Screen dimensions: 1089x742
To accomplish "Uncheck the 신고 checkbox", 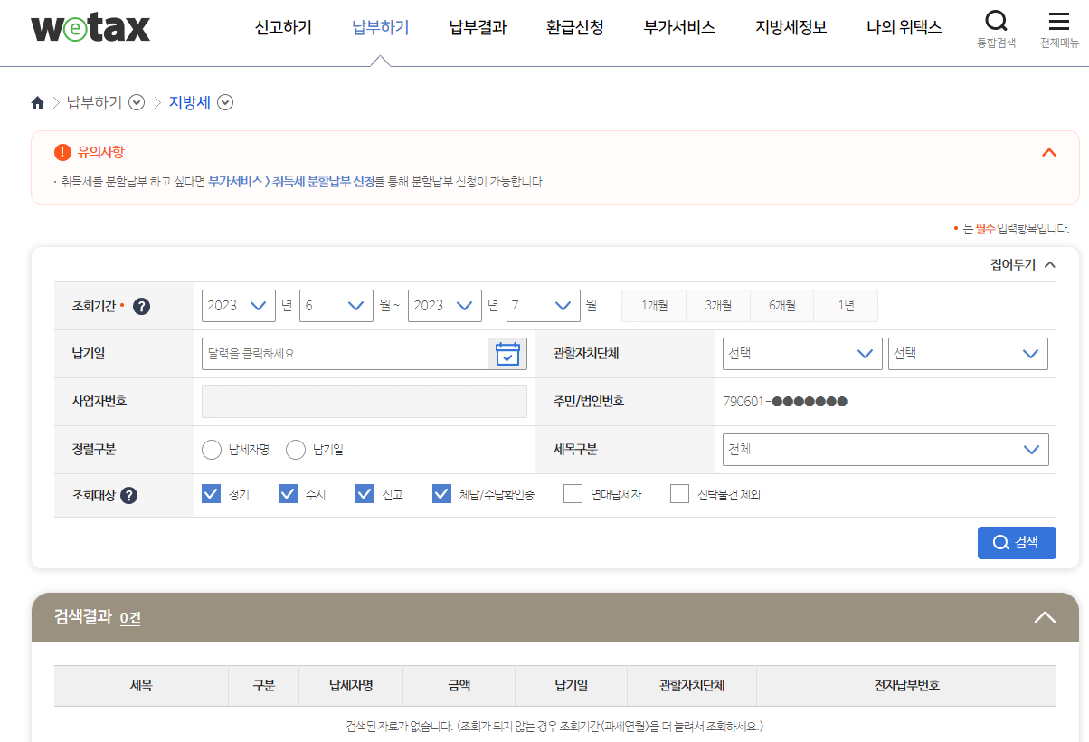I will coord(365,493).
